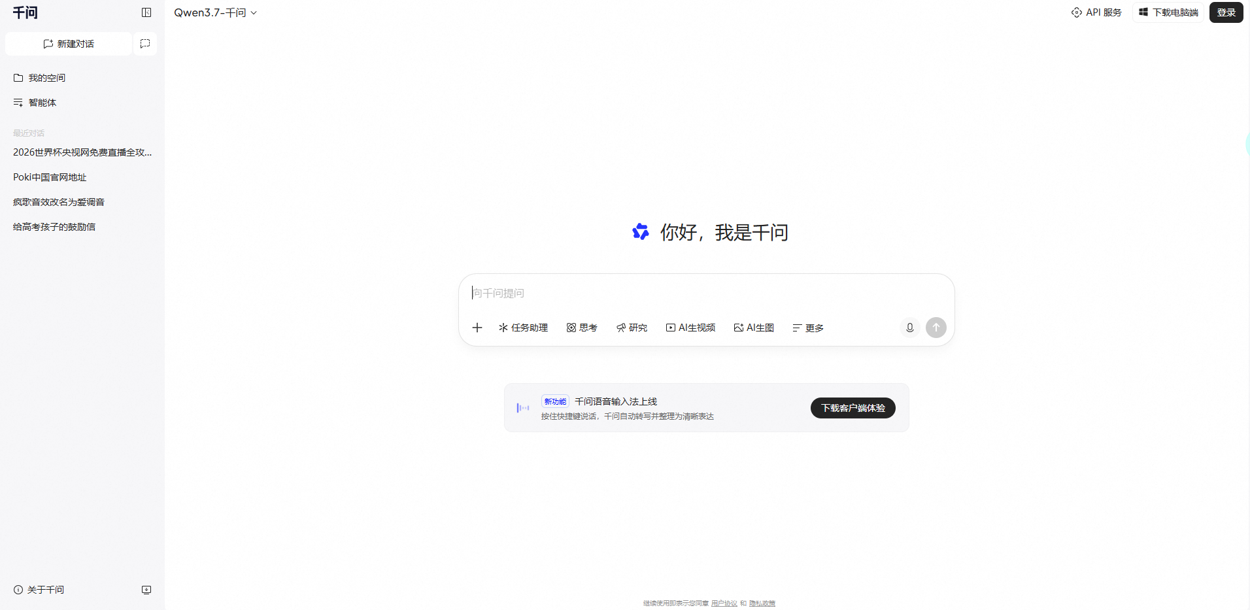This screenshot has height=610, width=1250.
Task: Click the microphone voice input icon
Action: 909,328
